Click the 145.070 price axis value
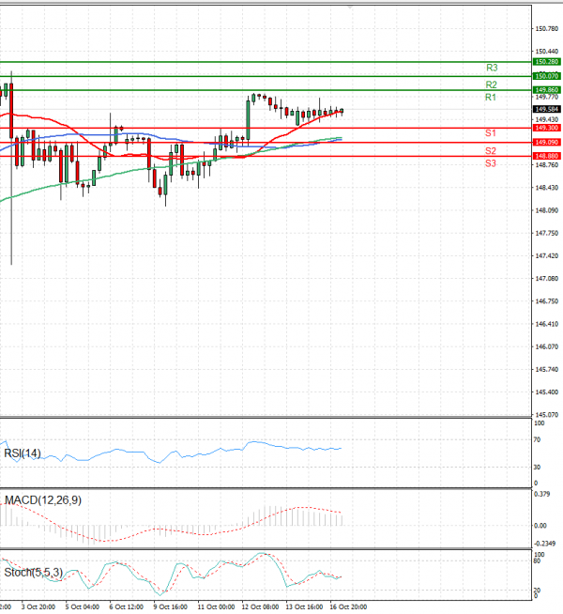Screen dimensions: 563x614 (x=546, y=414)
